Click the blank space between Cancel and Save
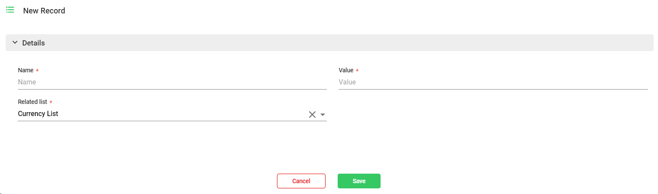658x194 pixels. (x=332, y=181)
